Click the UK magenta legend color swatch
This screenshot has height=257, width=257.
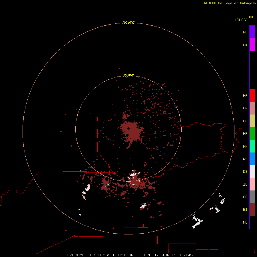click(252, 45)
